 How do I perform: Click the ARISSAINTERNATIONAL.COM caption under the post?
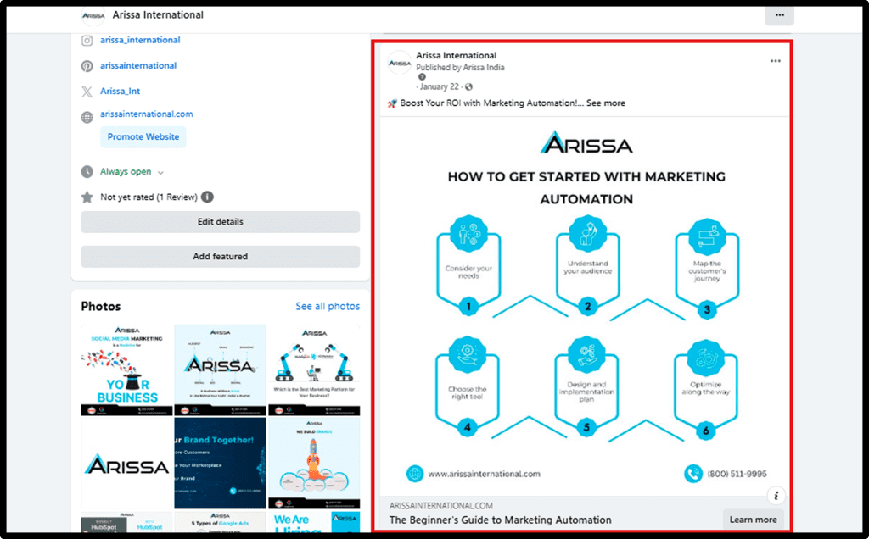point(441,506)
